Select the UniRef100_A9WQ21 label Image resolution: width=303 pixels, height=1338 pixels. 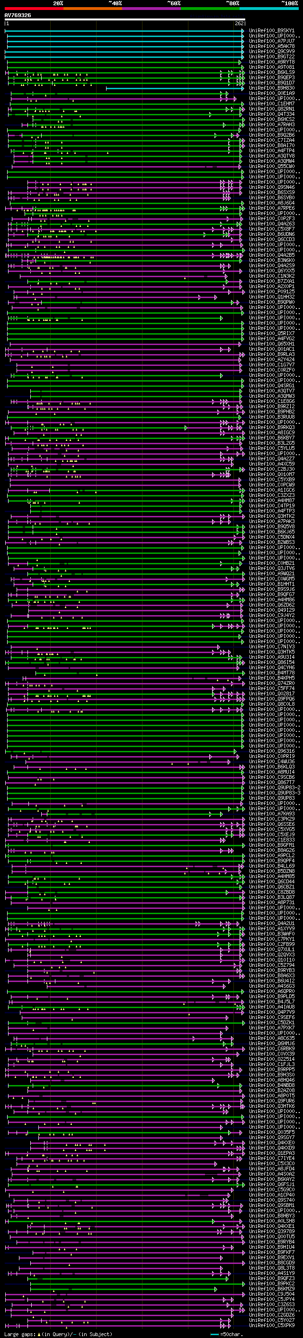click(271, 573)
